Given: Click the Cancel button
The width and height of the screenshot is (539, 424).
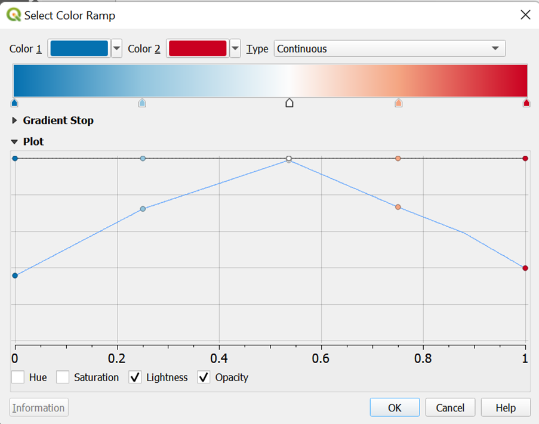Looking at the screenshot, I should click(x=449, y=408).
